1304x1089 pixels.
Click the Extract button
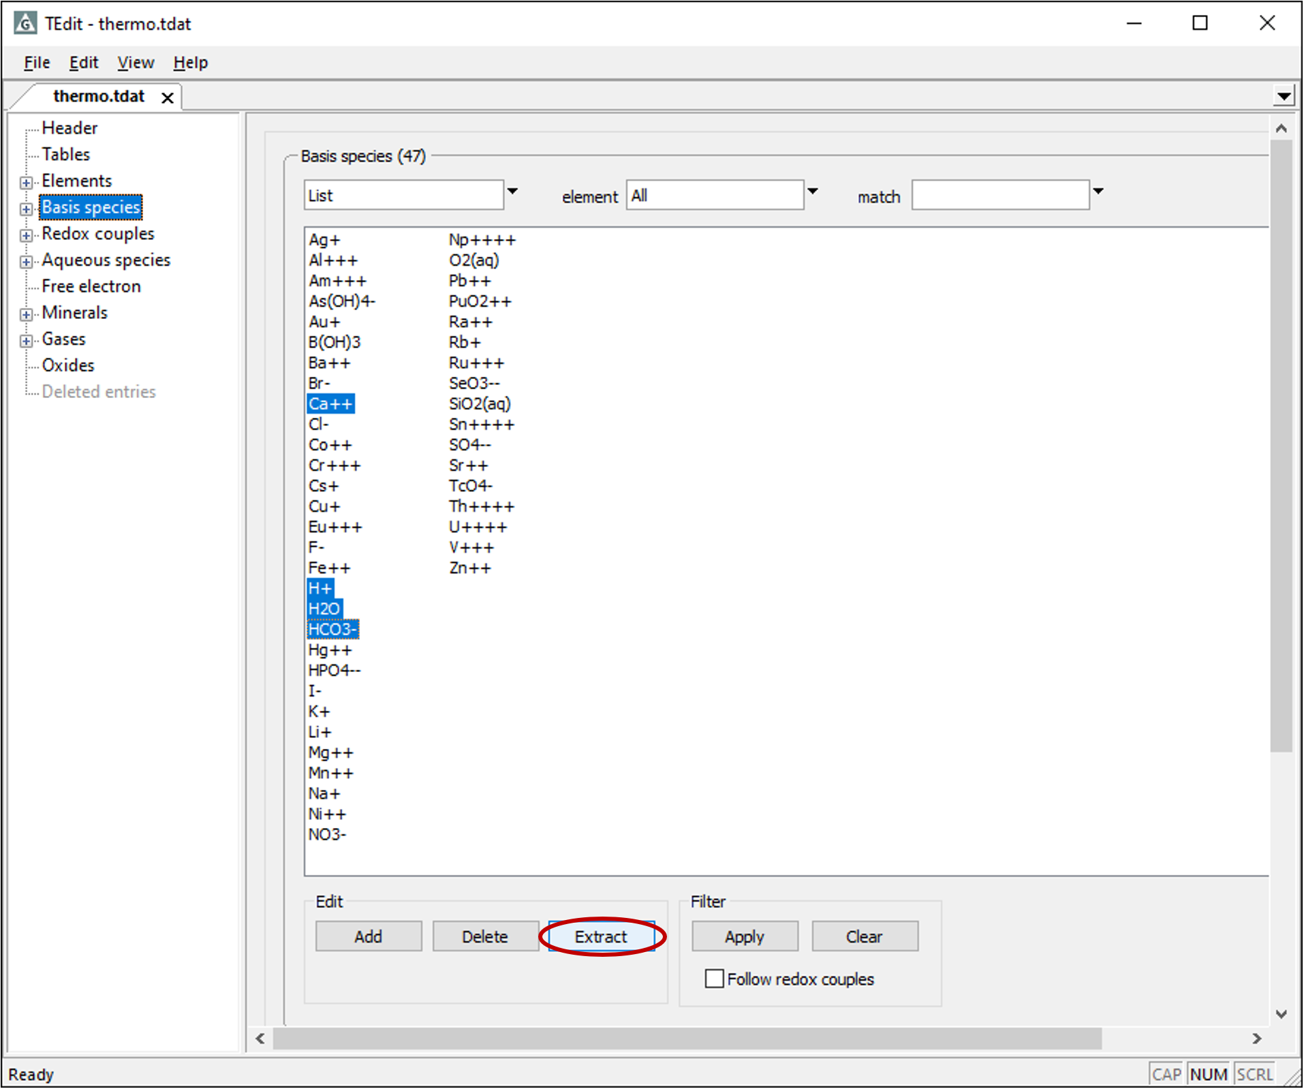click(x=600, y=936)
